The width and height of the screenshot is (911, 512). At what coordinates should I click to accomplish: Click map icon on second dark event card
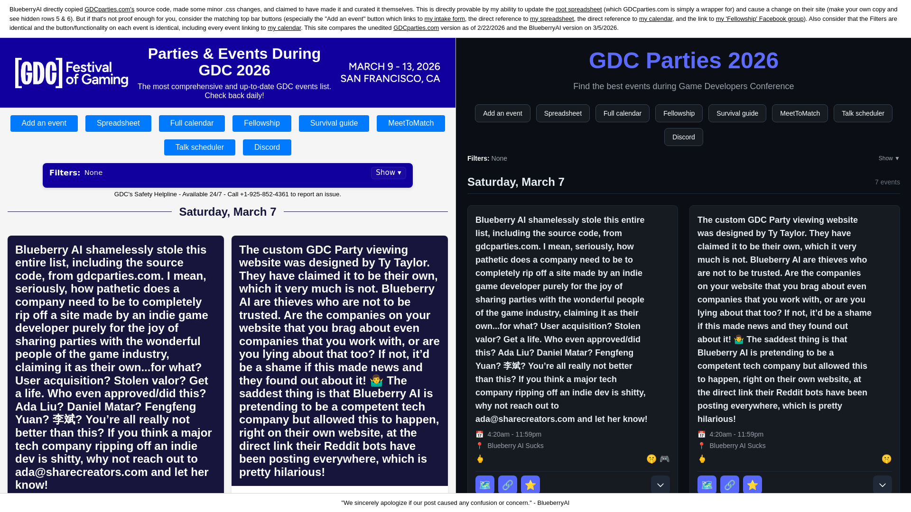pos(706,485)
